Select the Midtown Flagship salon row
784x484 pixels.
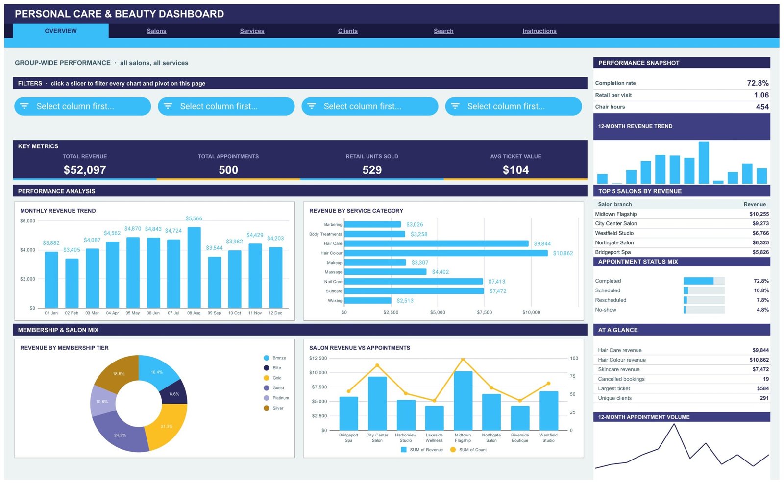[682, 214]
